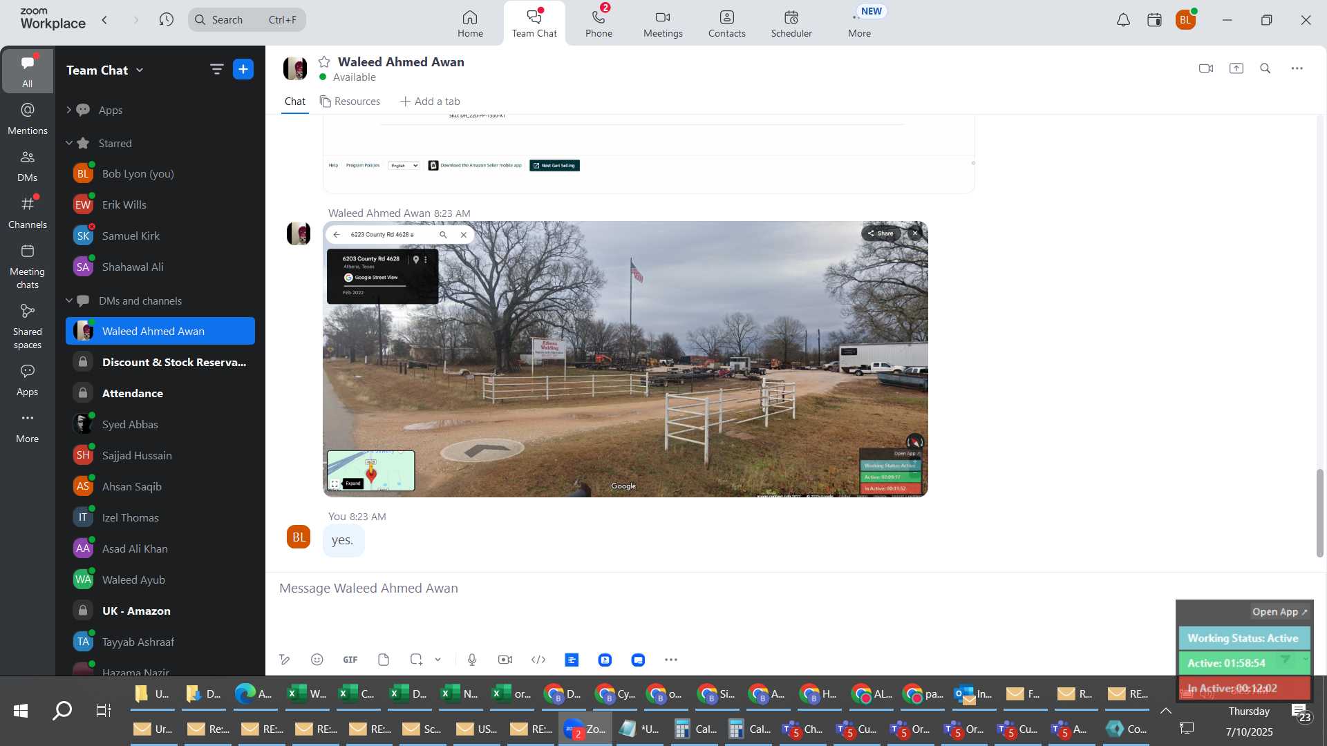This screenshot has height=746, width=1327.
Task: Open the Attendance channel
Action: (160, 393)
